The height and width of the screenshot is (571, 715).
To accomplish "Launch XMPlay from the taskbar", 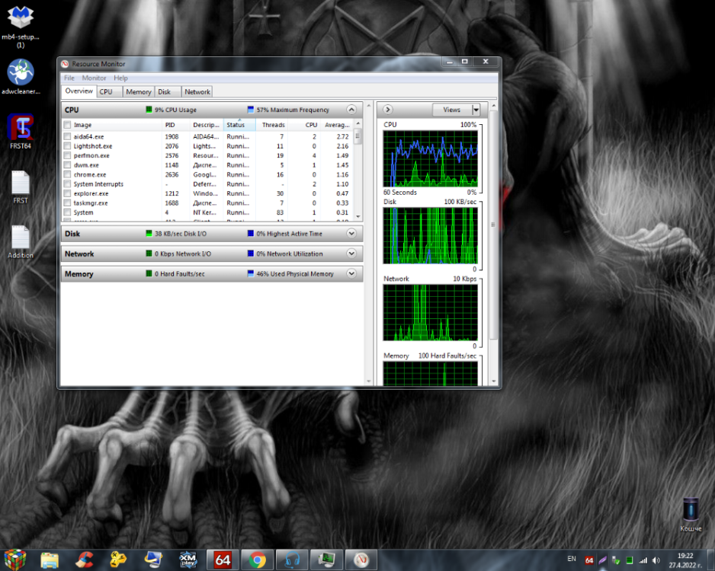I will (188, 560).
